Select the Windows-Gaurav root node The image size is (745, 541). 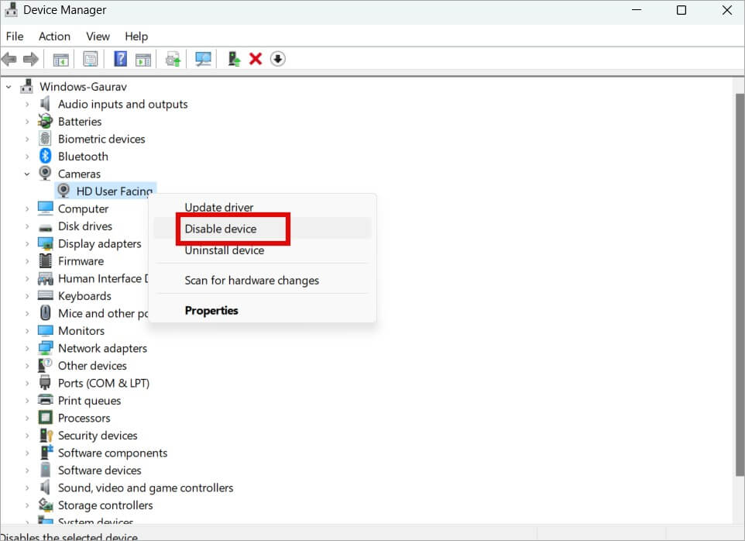point(83,87)
